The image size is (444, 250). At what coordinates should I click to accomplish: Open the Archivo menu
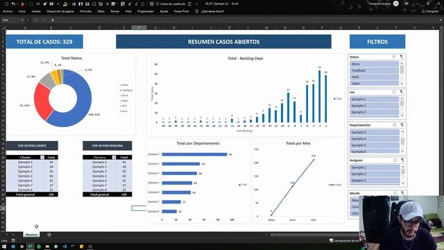(8, 11)
